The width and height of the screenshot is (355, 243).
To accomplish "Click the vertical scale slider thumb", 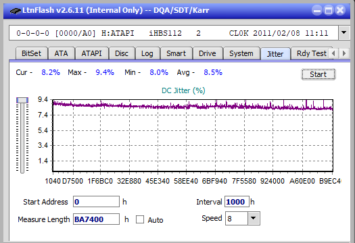I will pyautogui.click(x=22, y=100).
